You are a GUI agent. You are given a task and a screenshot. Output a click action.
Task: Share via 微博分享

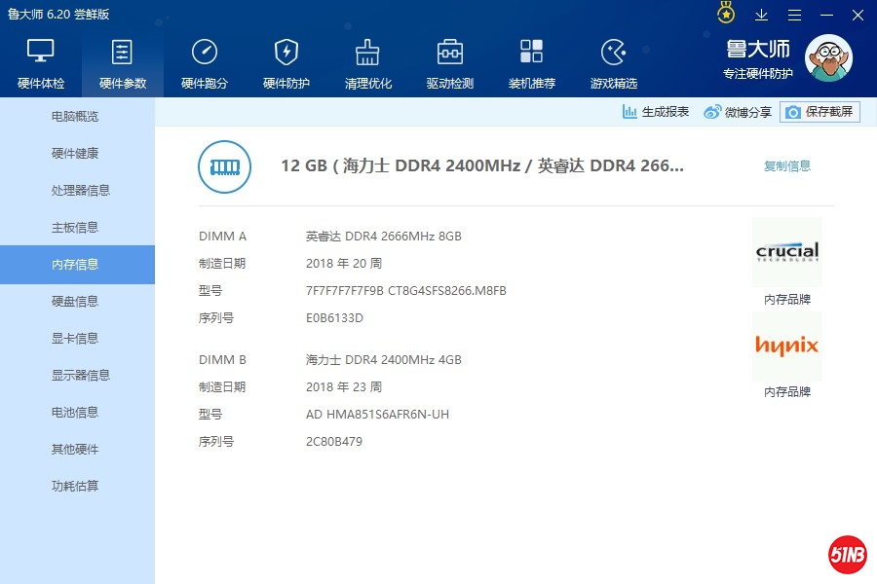(738, 112)
